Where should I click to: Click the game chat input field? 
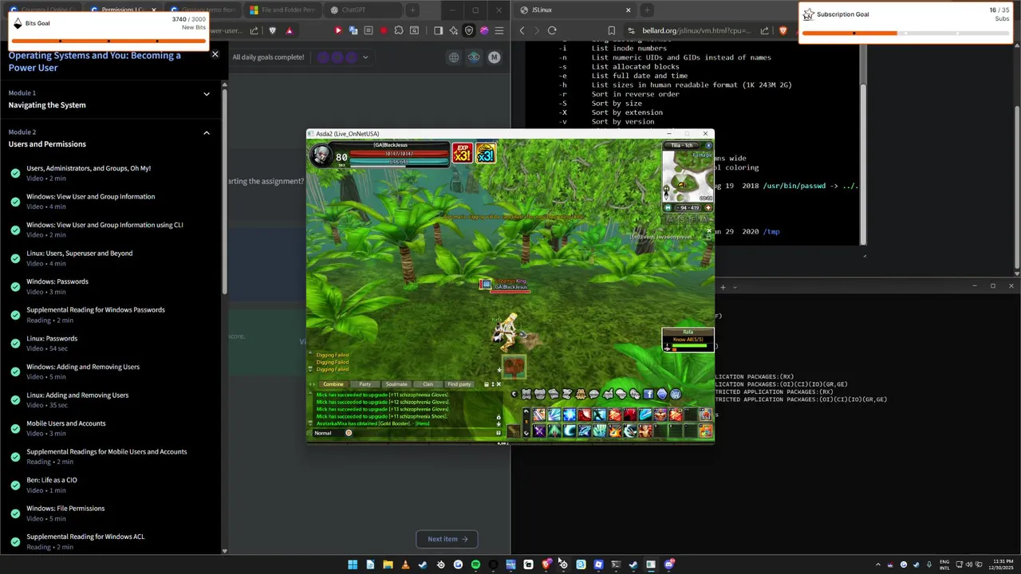point(423,433)
